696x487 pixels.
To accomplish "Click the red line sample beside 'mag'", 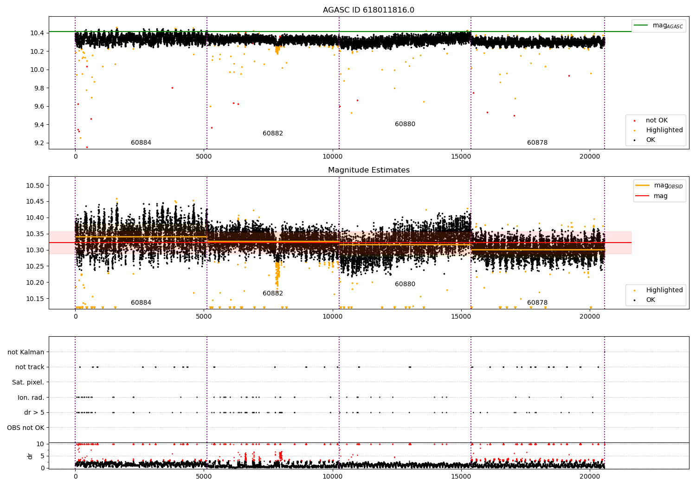I will click(x=642, y=196).
